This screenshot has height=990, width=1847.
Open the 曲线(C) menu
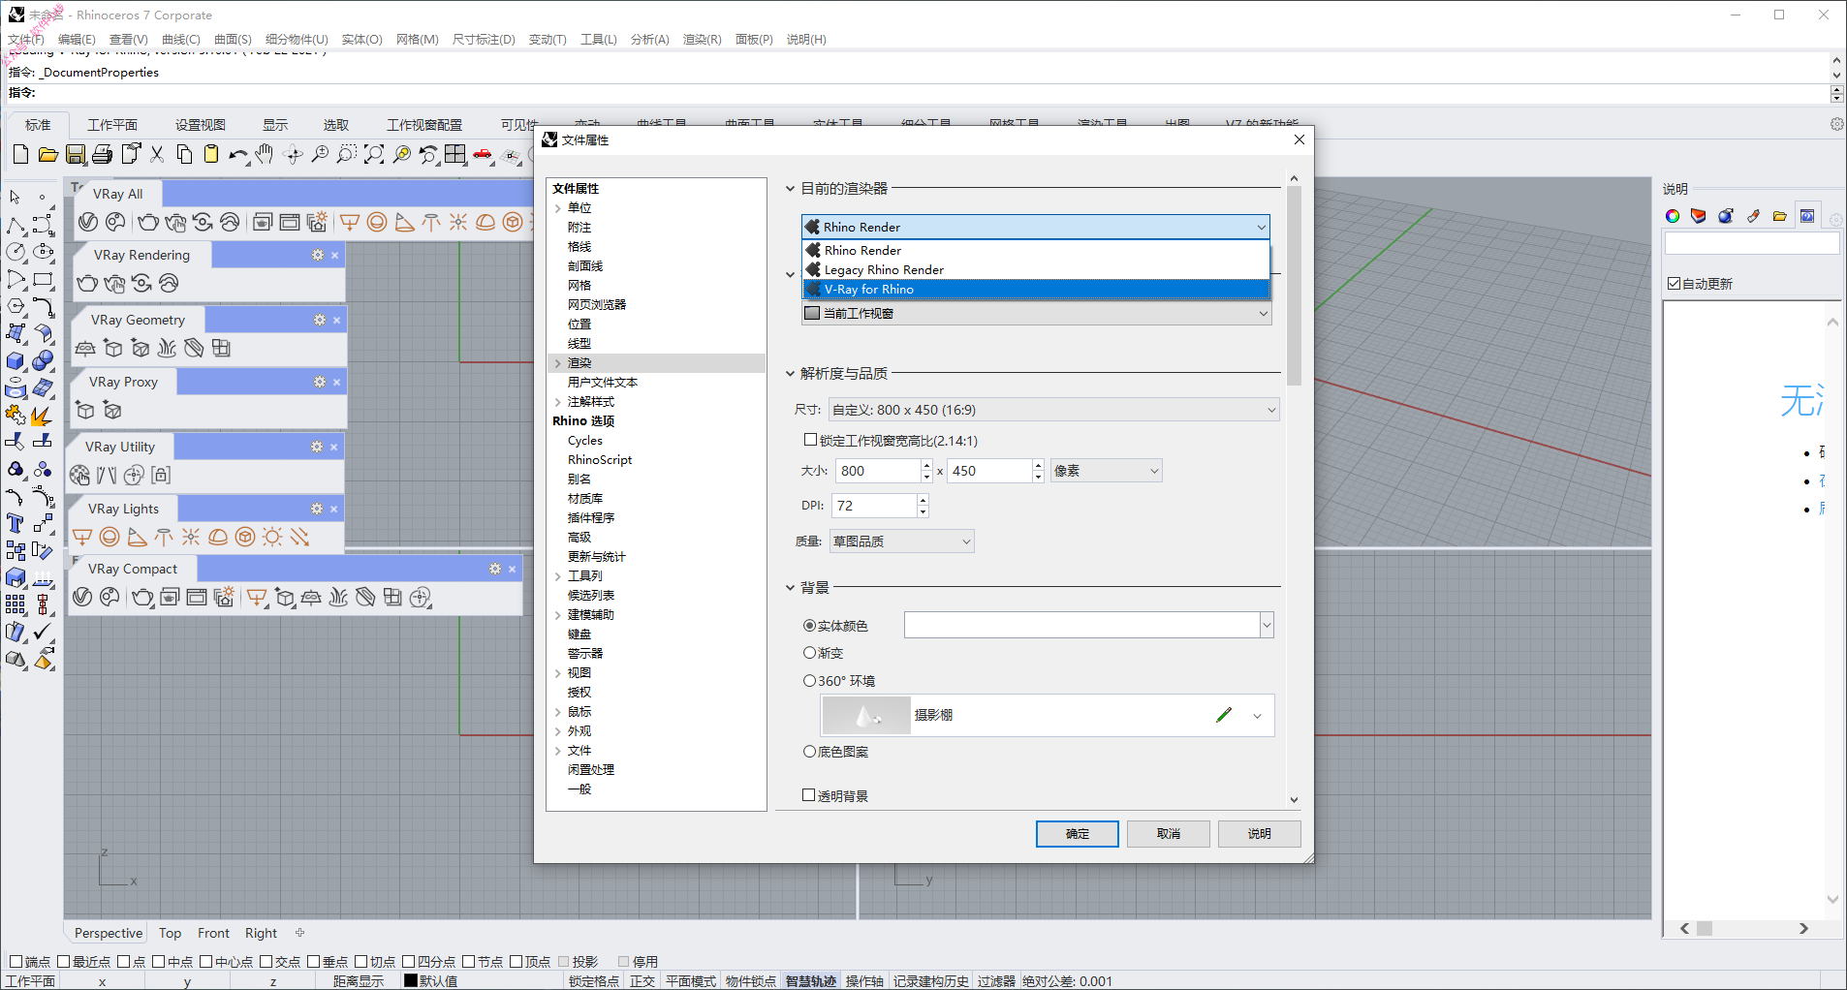tap(180, 40)
